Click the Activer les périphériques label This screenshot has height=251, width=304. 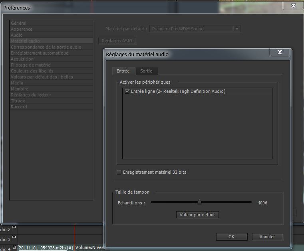[145, 82]
